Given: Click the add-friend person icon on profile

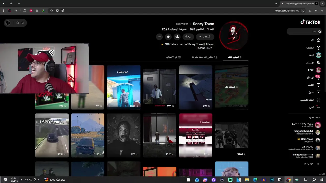Looking at the screenshot, I should pos(177,37).
